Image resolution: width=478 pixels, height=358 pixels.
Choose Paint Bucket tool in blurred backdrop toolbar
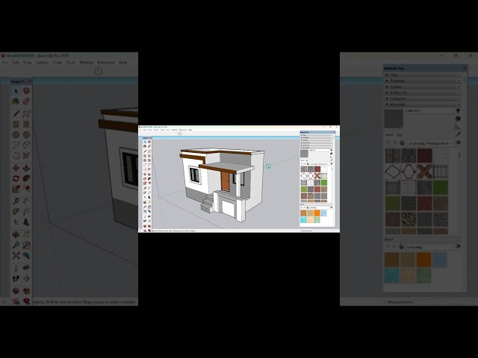16,101
